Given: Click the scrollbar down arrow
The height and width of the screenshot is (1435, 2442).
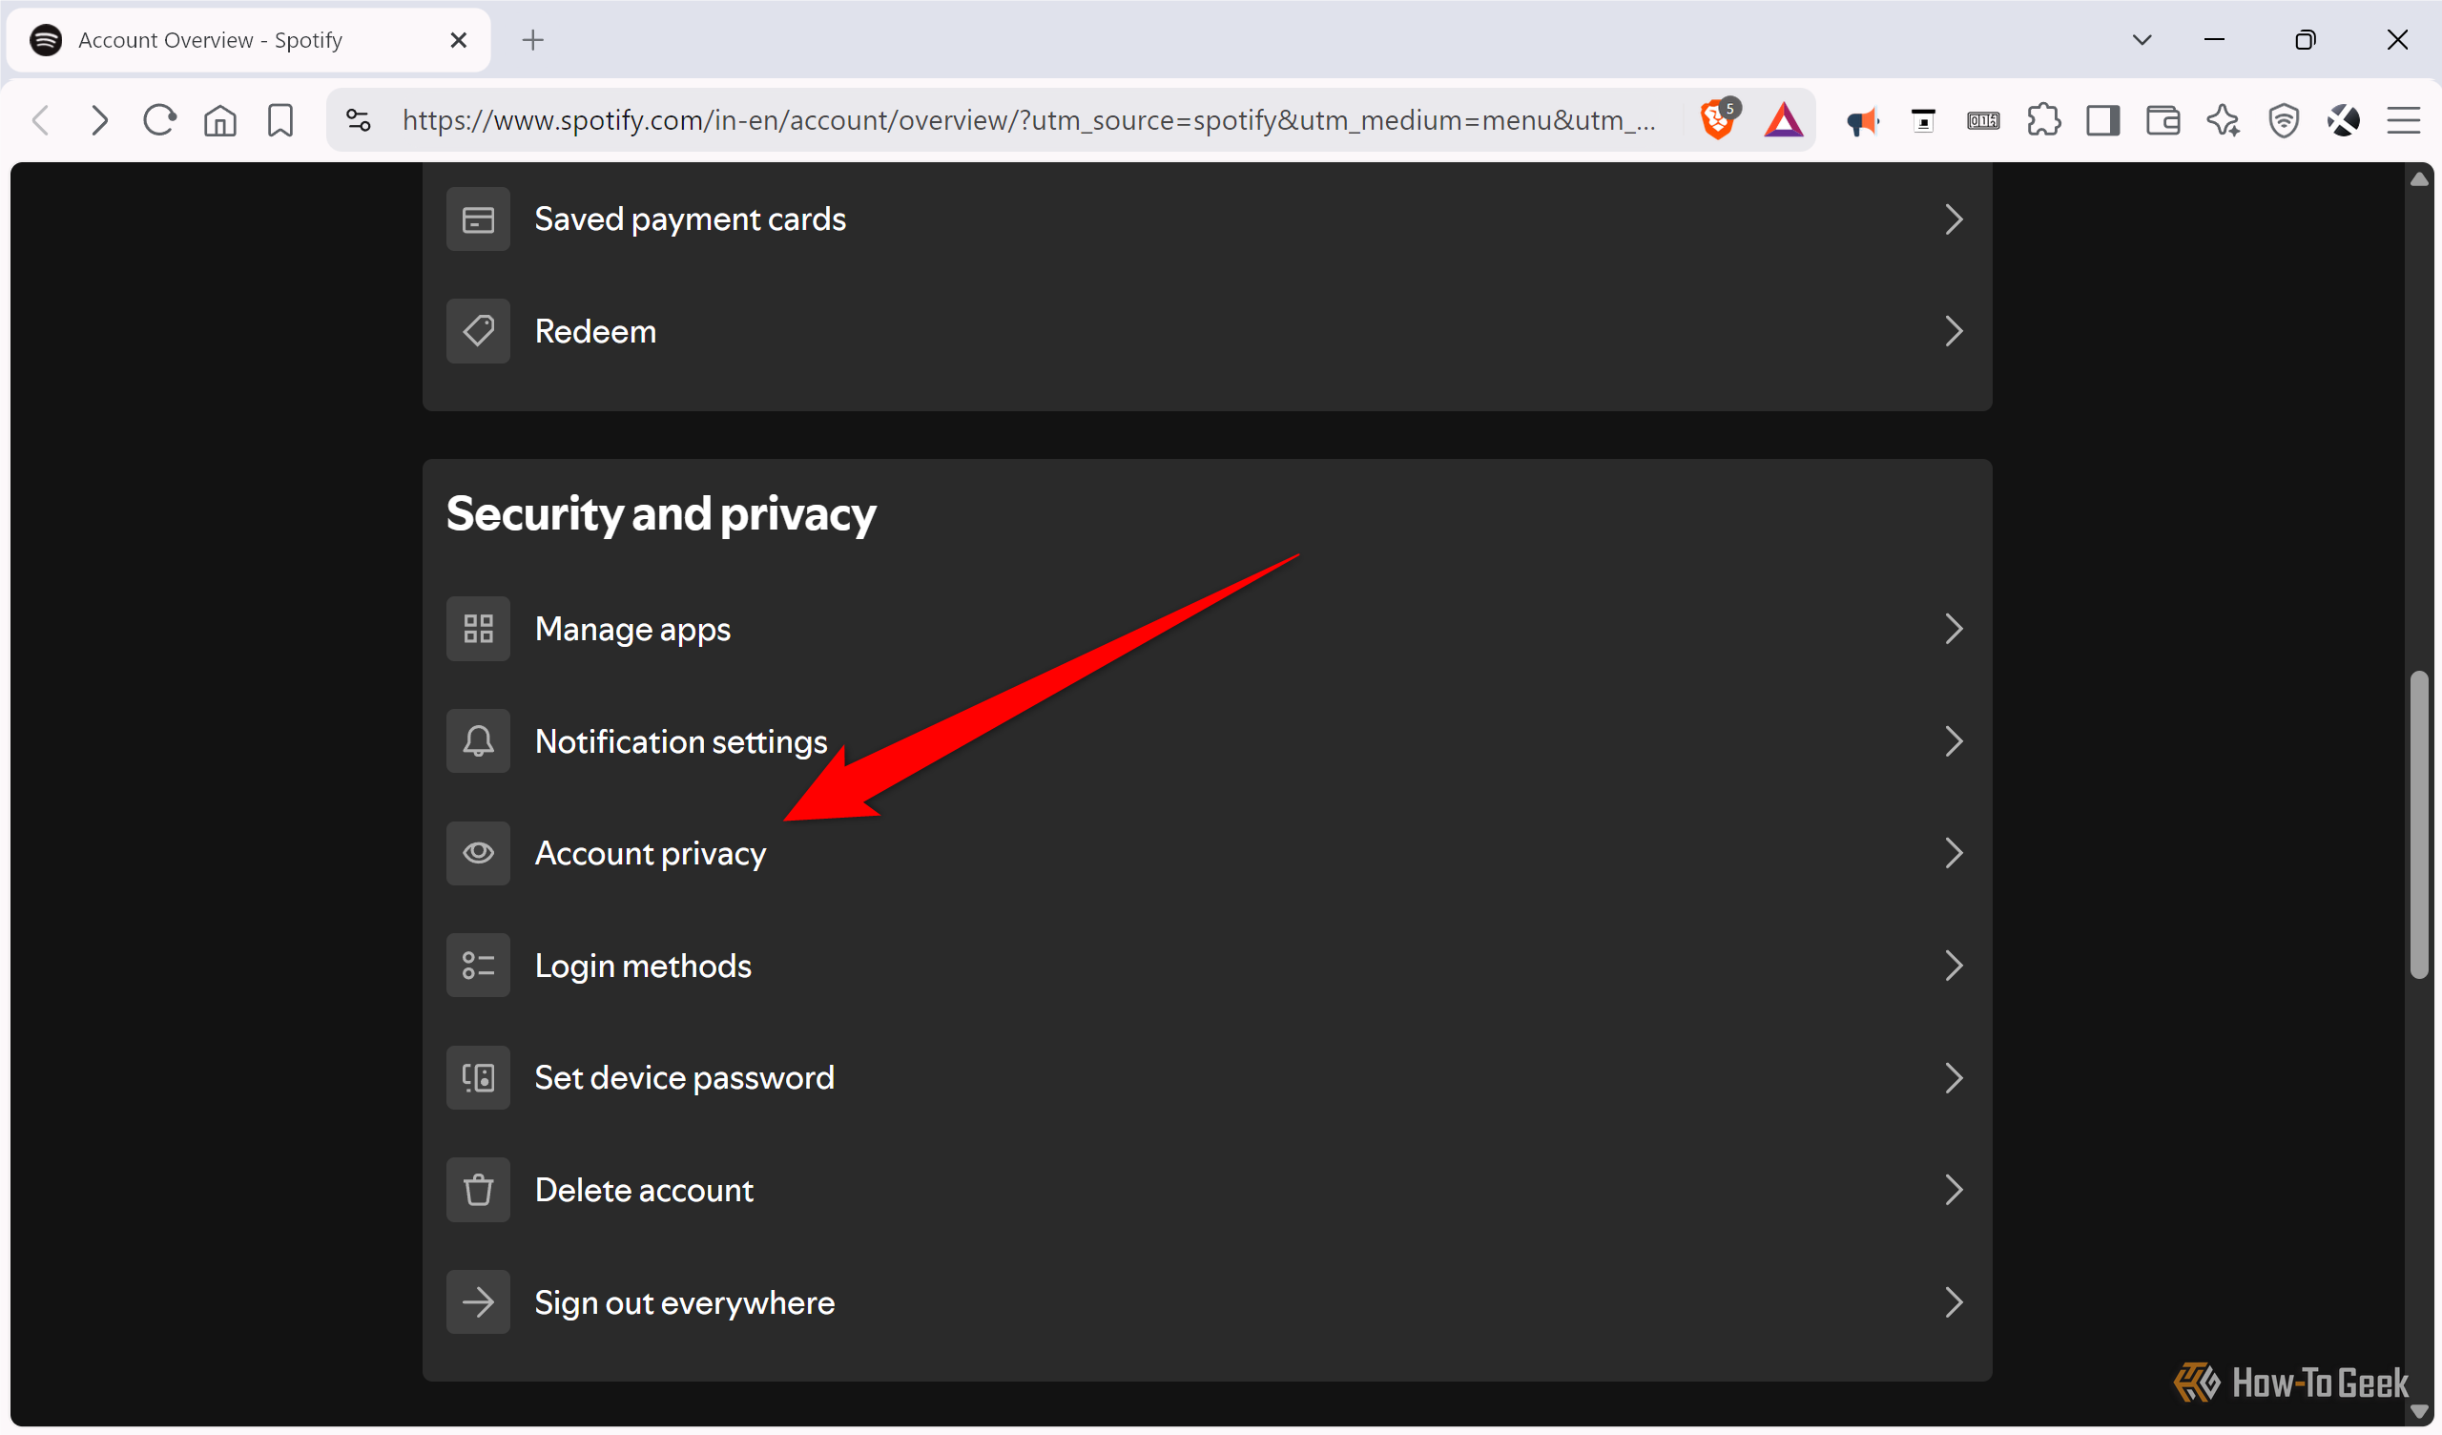Looking at the screenshot, I should coord(2419,1412).
